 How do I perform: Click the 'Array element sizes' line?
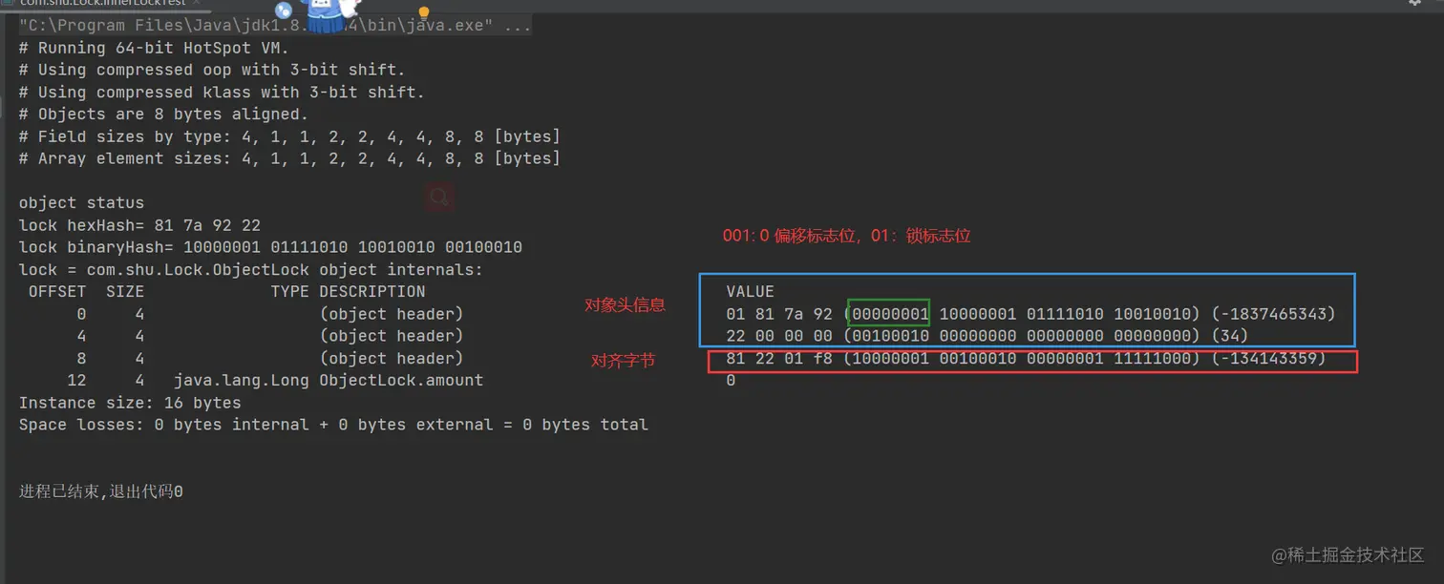coord(289,158)
